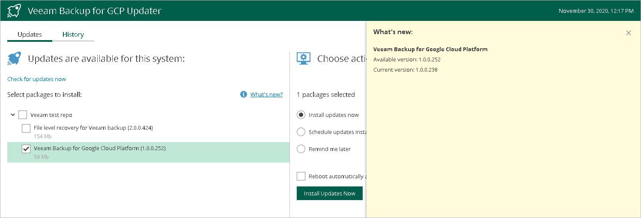The image size is (641, 218).
Task: Click the date and time in header
Action: click(596, 11)
